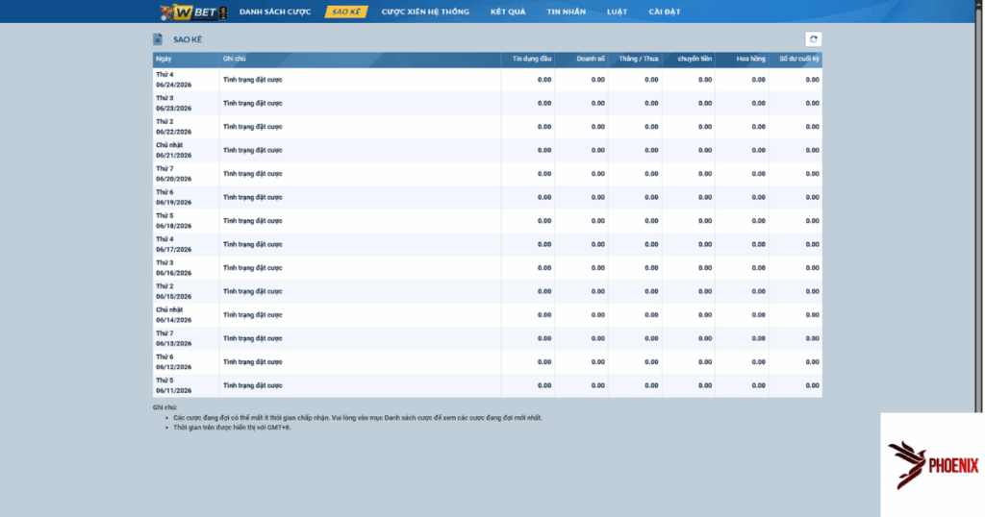
Task: Open Tình trạng đặt cược for 06/13/2026
Action: 253,339
